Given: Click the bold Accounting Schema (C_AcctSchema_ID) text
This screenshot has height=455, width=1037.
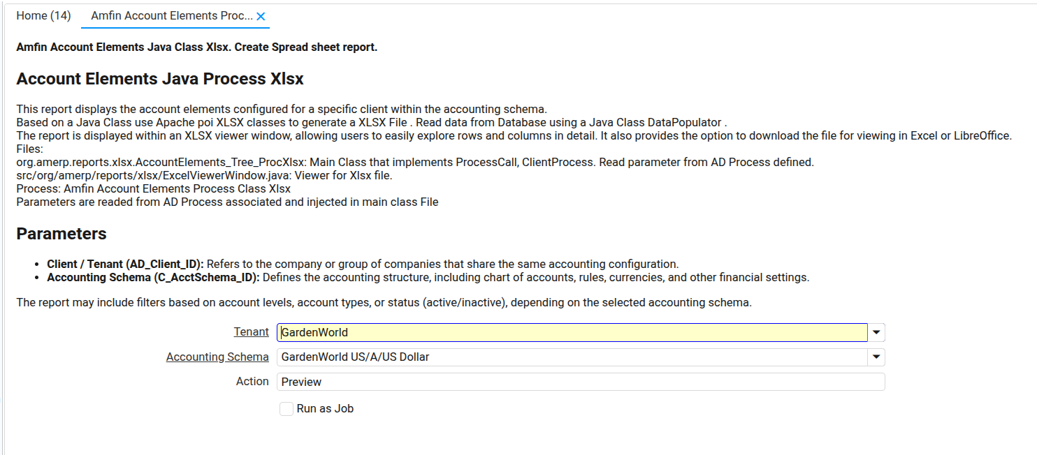Looking at the screenshot, I should 153,277.
